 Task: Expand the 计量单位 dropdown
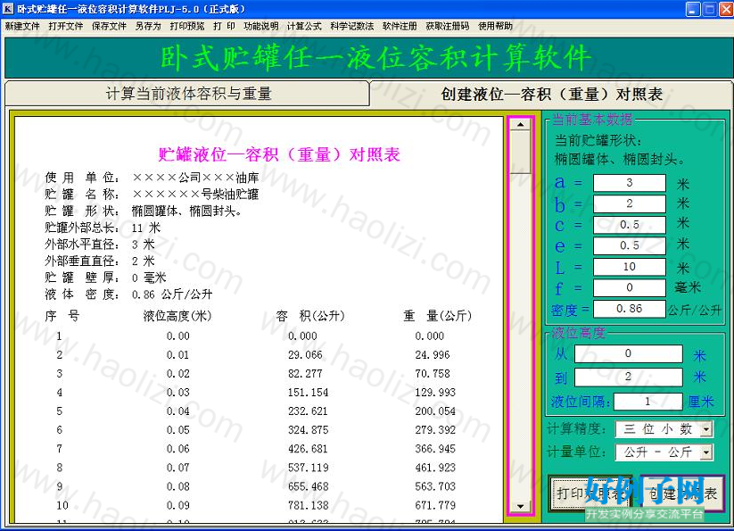[707, 452]
